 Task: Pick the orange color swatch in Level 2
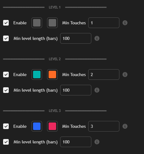pos(52,75)
